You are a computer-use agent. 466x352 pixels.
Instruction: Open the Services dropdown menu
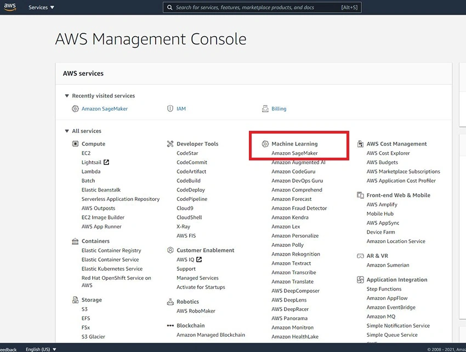(41, 8)
